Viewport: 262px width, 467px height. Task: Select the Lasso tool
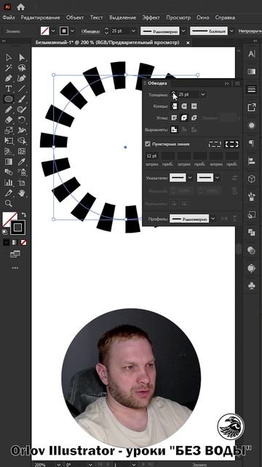tap(22, 68)
